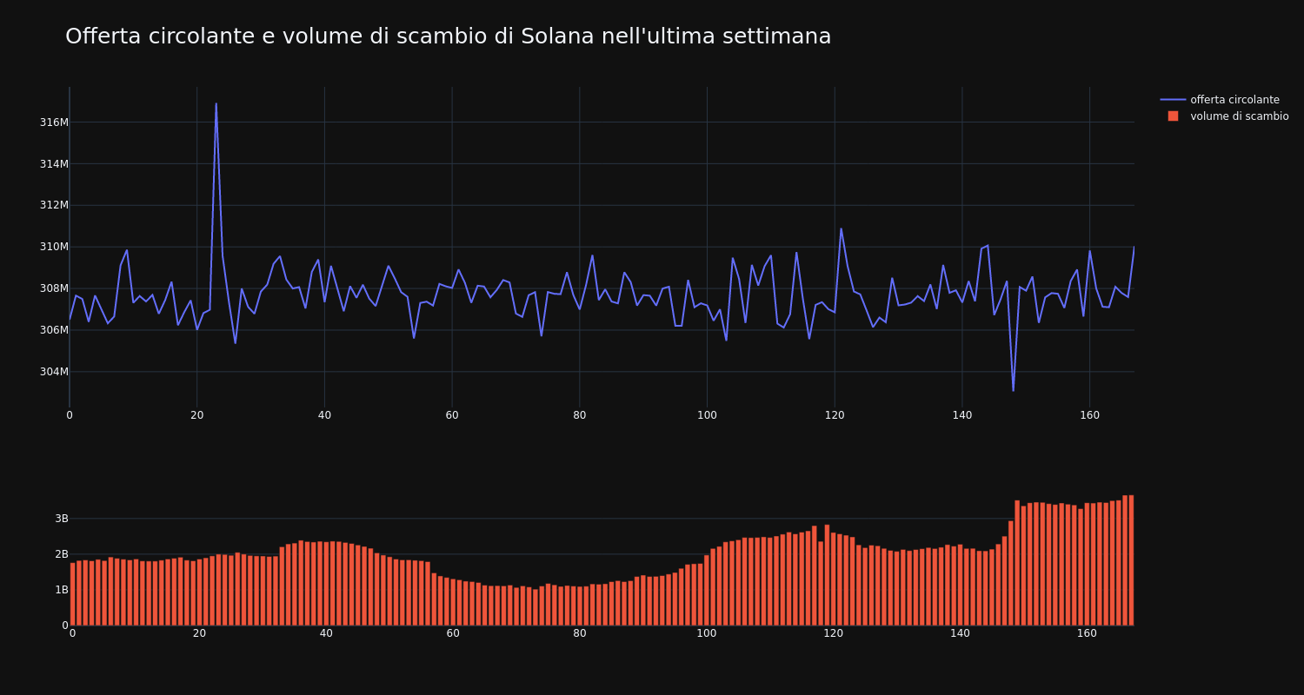
Task: Click the chart title about Solana
Action: [448, 36]
